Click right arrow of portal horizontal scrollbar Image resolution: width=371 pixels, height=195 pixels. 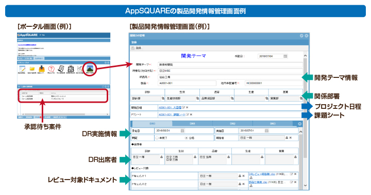107,114
